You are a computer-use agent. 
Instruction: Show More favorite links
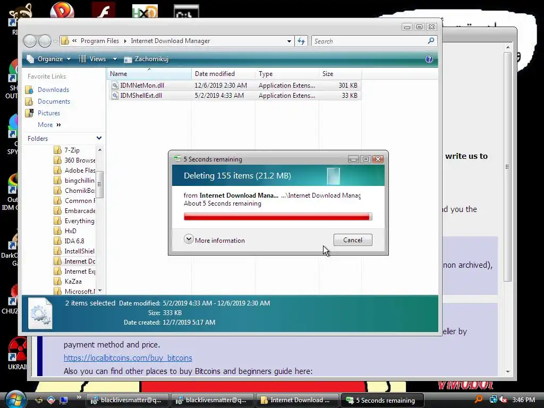(x=49, y=124)
